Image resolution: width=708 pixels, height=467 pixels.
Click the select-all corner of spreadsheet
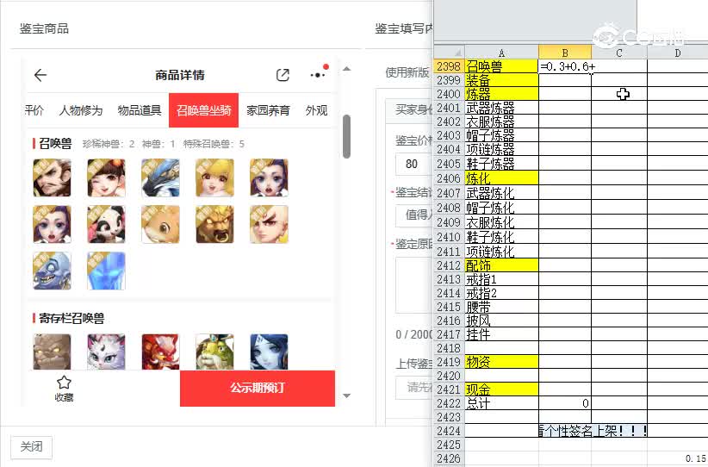(450, 53)
